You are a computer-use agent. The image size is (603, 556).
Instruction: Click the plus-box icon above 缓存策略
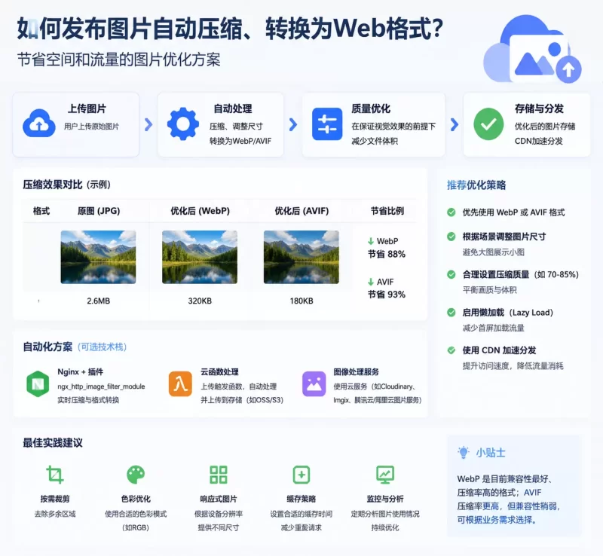coord(301,475)
